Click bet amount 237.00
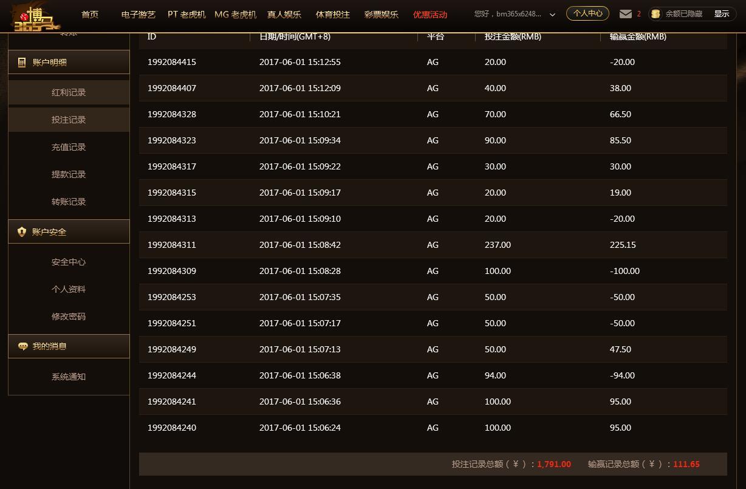This screenshot has width=746, height=489. tap(498, 245)
